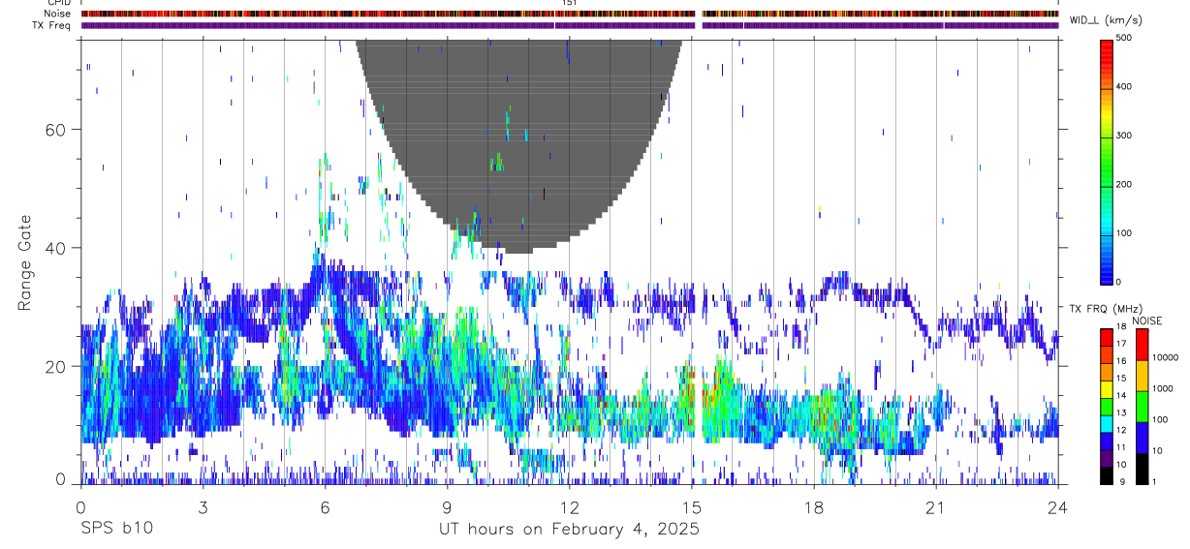Screen dimensions: 1190x549
Task: Click the x-axis tick label '21'
Action: [x=936, y=506]
